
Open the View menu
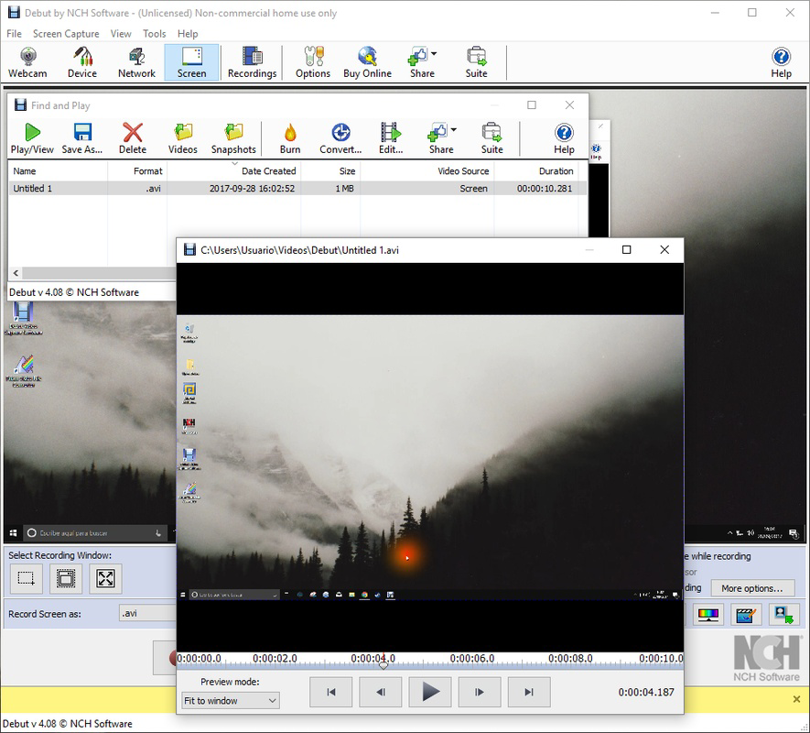tap(121, 34)
